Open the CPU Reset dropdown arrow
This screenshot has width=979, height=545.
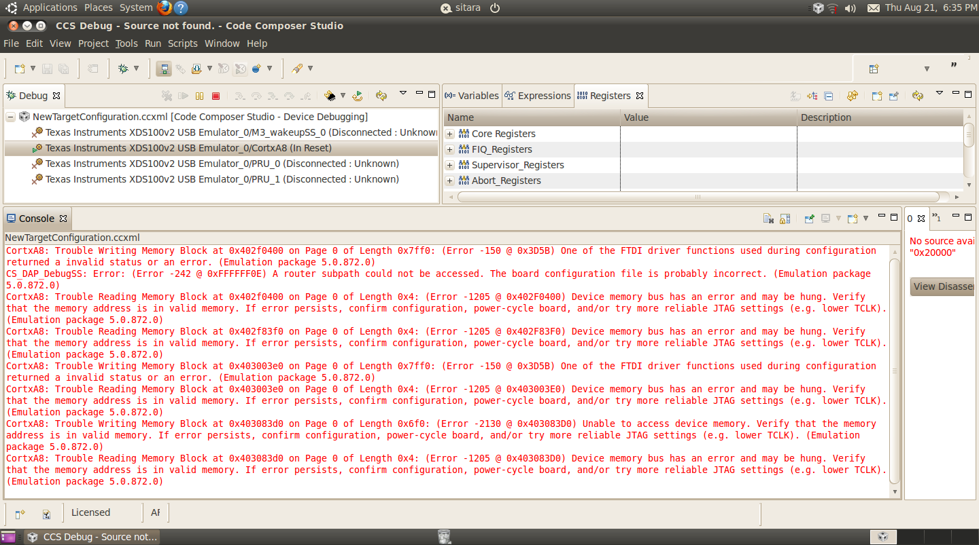click(343, 96)
